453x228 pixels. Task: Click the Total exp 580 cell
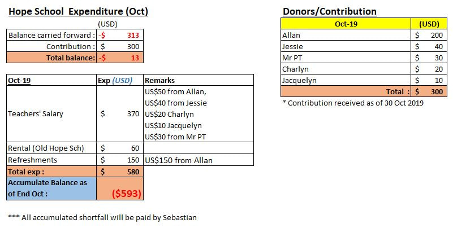pyautogui.click(x=120, y=172)
